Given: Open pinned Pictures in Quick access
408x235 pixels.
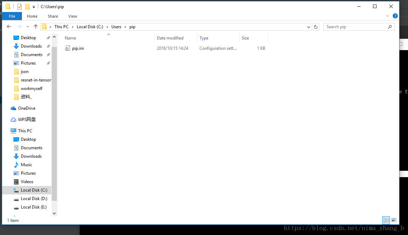Looking at the screenshot, I should 28,63.
